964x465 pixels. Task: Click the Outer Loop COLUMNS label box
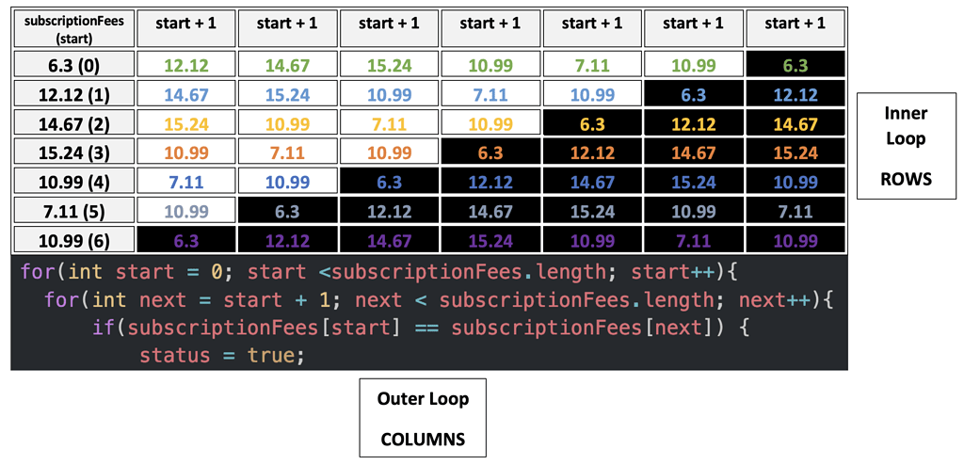pos(423,418)
